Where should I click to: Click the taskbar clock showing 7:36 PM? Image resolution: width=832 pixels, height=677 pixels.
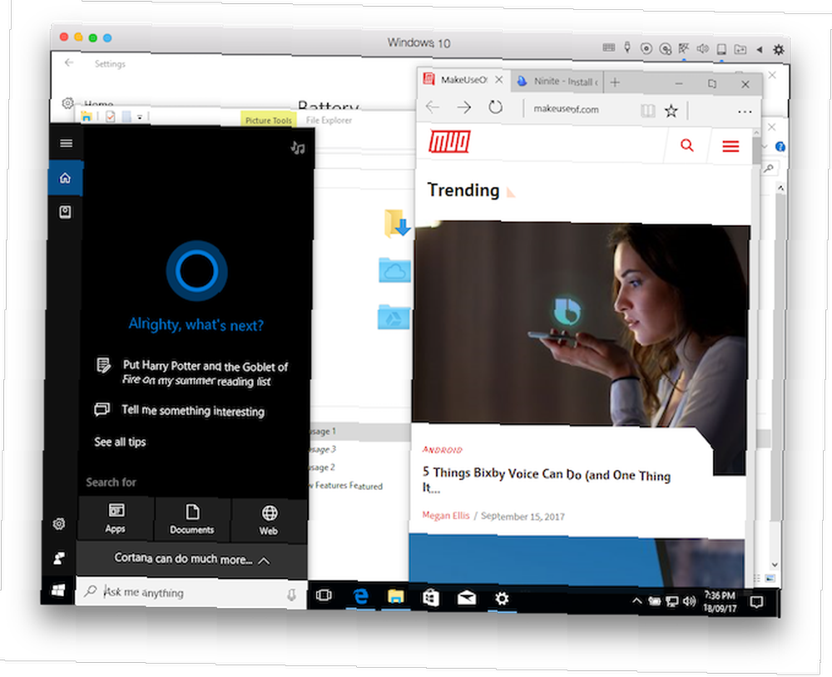720,601
